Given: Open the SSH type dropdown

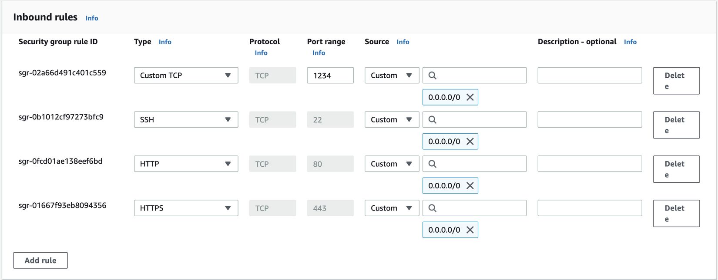Looking at the screenshot, I should (186, 120).
